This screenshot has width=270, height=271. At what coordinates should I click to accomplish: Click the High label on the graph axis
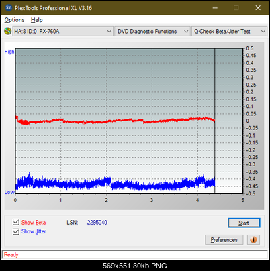(x=9, y=52)
